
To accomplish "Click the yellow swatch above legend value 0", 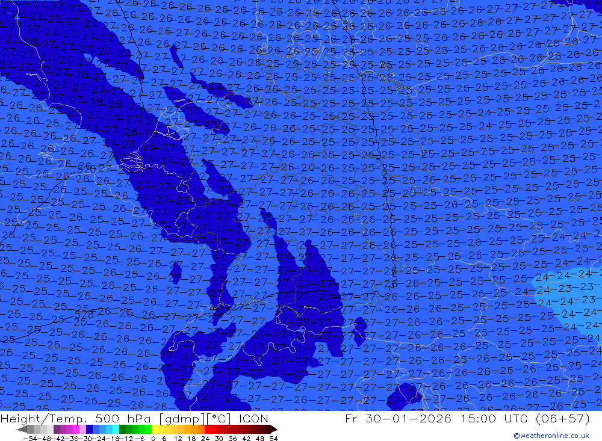I will (x=155, y=429).
